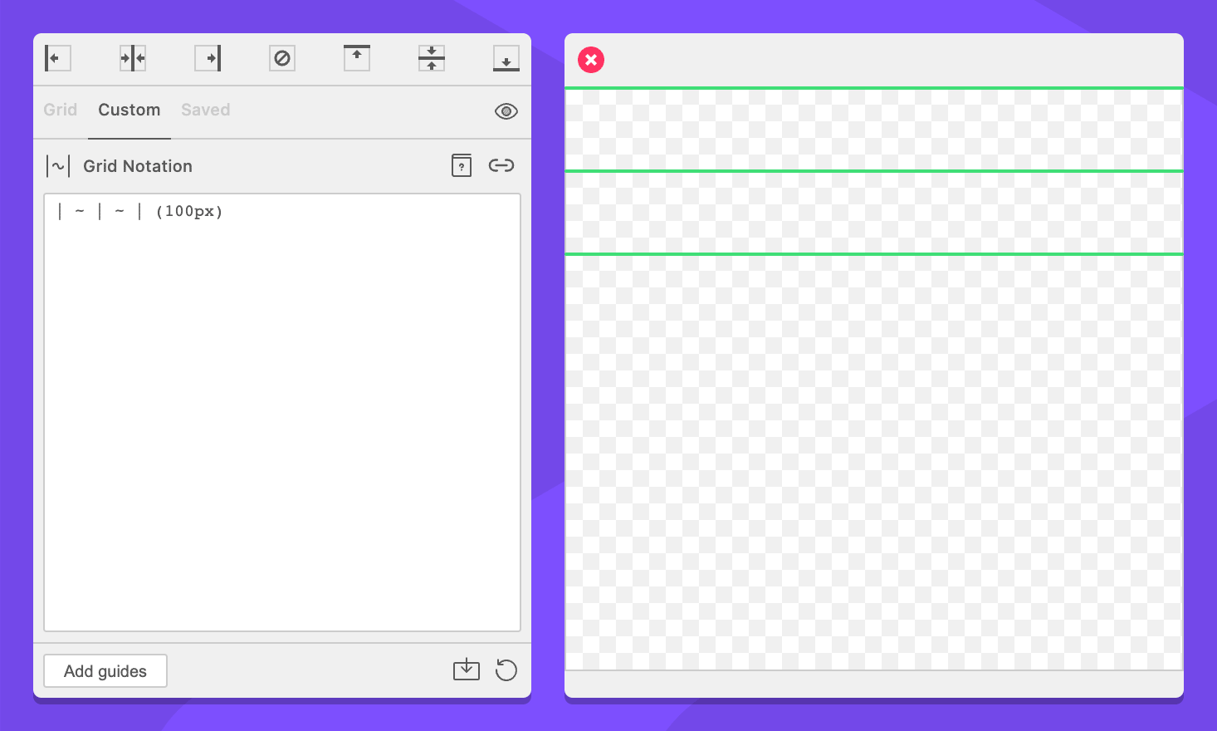Screen dimensions: 1217x731
Task: Click the Grid Notation tilde icon
Action: [58, 166]
